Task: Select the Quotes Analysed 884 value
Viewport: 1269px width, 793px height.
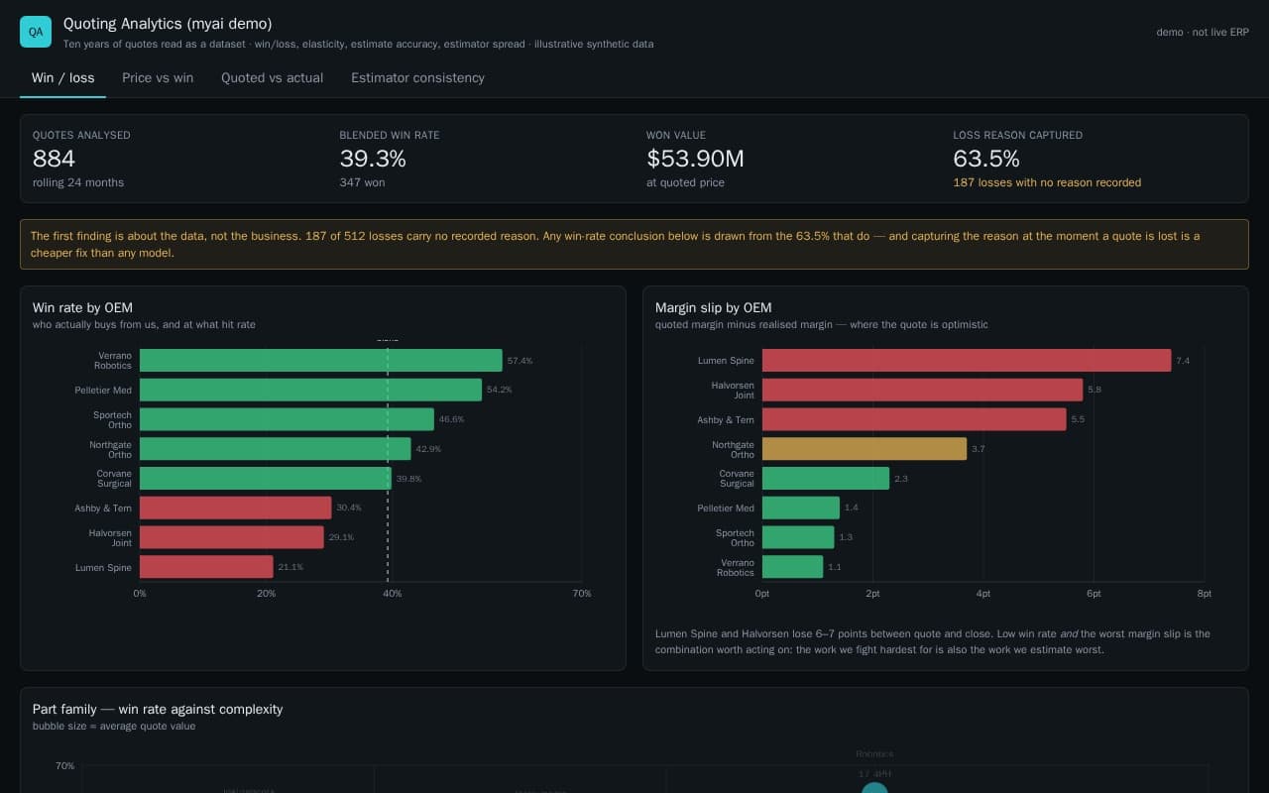Action: tap(54, 159)
